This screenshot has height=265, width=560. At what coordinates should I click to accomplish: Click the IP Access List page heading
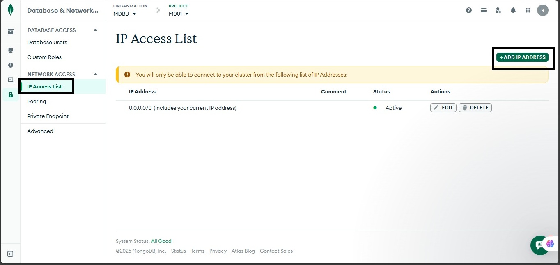click(x=156, y=39)
